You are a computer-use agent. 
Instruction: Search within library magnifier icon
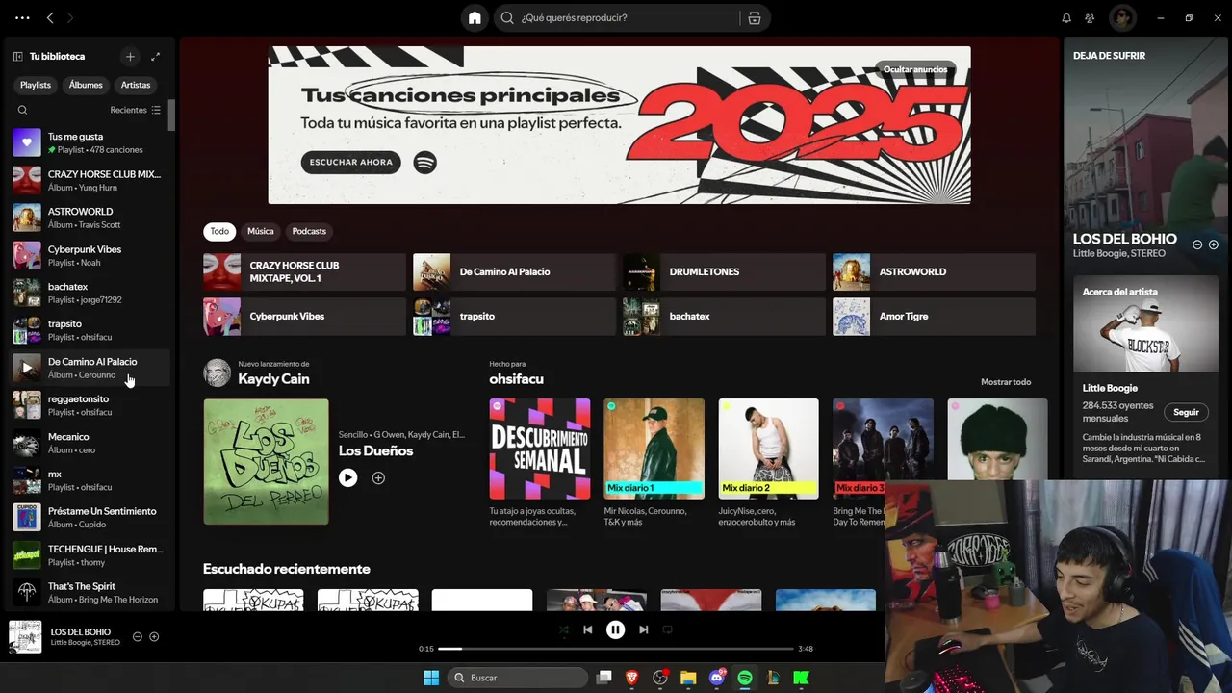[22, 110]
